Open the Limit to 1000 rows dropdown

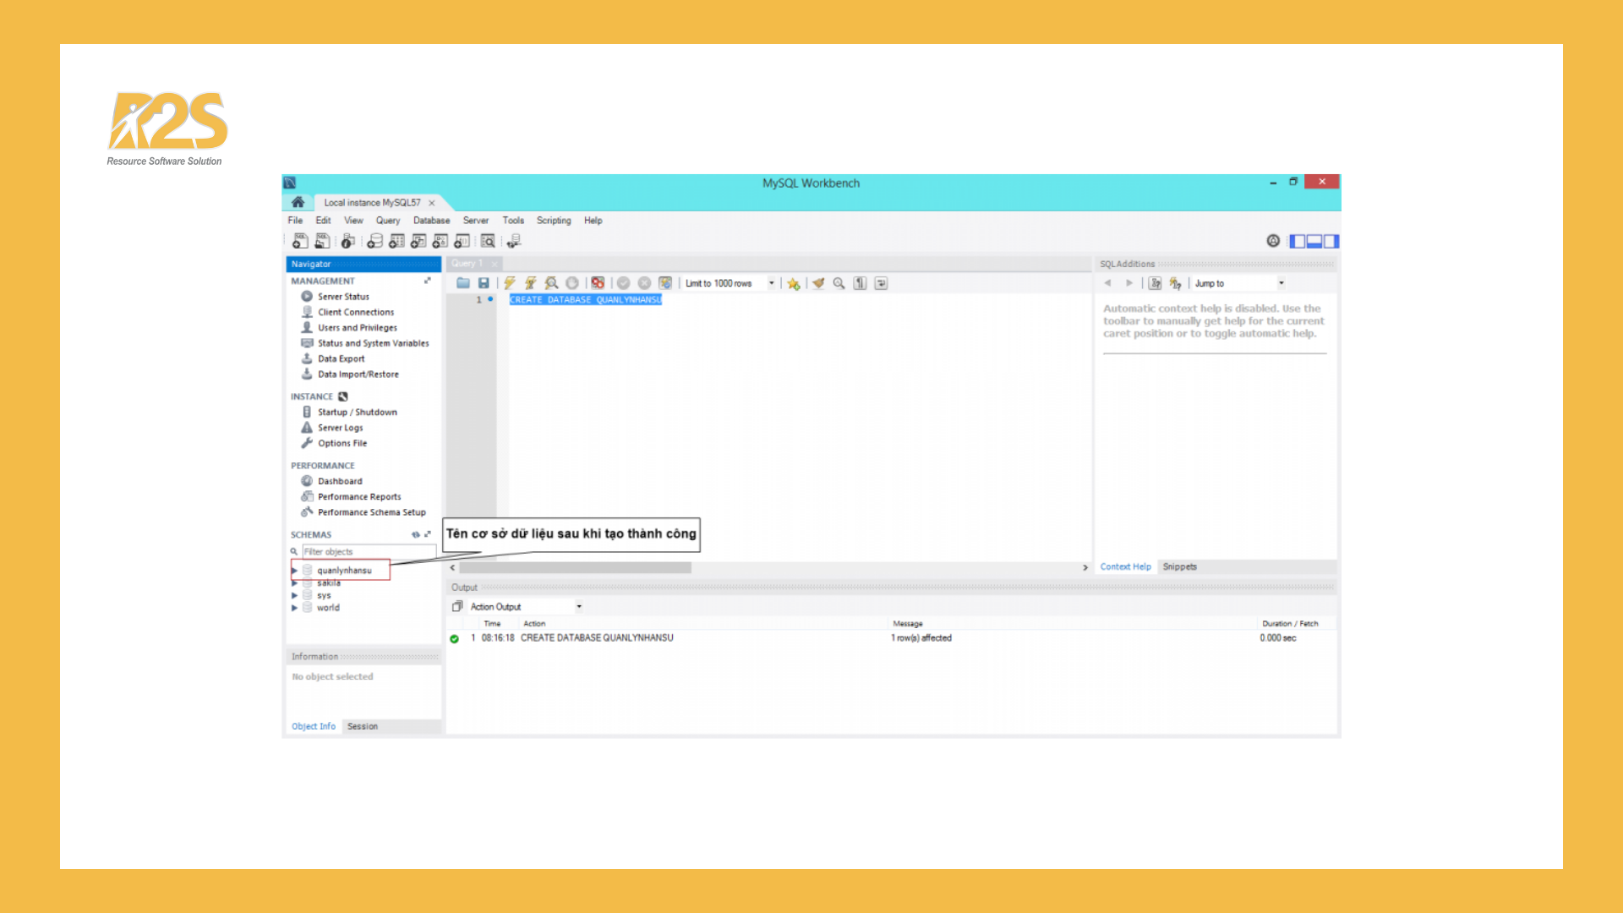[x=770, y=282]
